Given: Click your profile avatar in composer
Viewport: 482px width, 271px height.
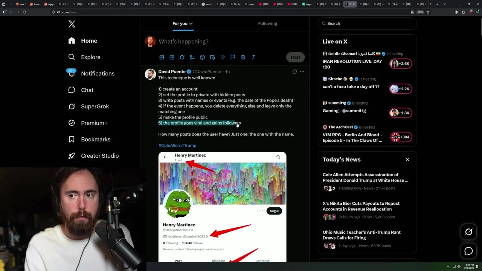Looking at the screenshot, I should coord(150,41).
